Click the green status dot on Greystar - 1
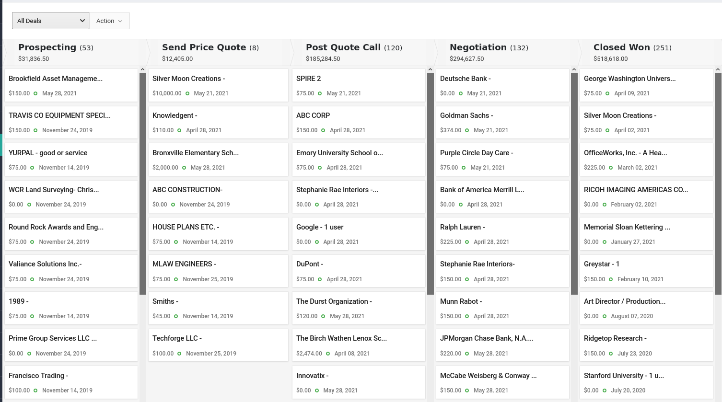Image resolution: width=722 pixels, height=402 pixels. pyautogui.click(x=611, y=279)
